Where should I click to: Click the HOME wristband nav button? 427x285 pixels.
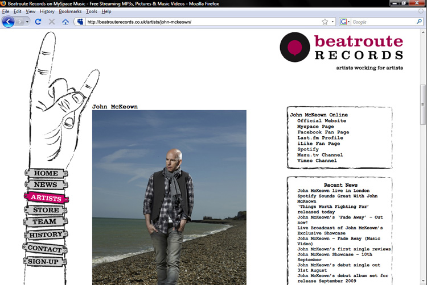click(x=46, y=173)
